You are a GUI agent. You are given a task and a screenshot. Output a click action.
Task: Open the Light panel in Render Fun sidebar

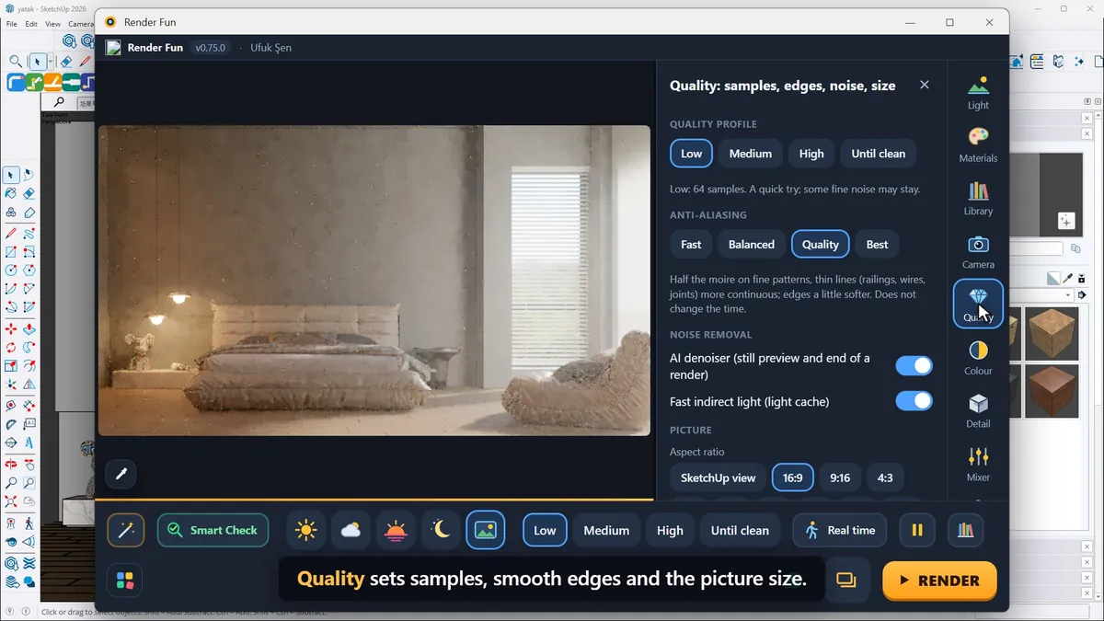[x=978, y=92]
